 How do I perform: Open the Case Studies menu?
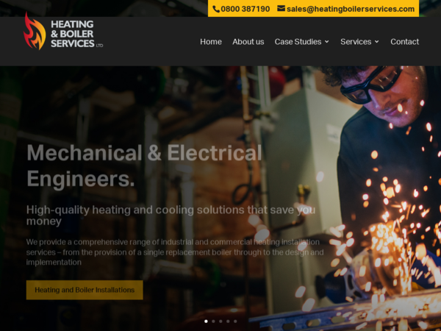pos(298,42)
